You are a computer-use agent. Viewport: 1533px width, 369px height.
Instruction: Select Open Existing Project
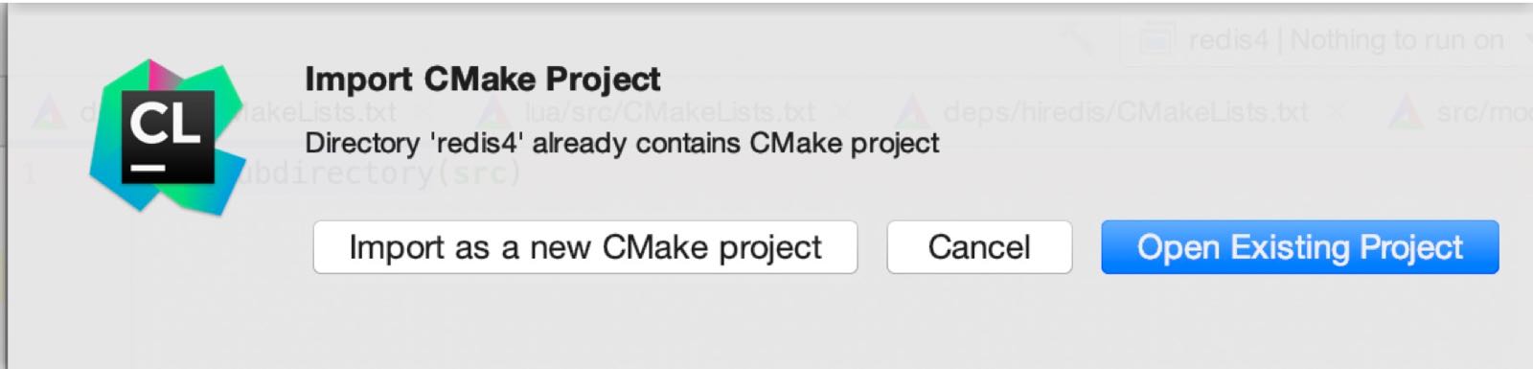[x=1300, y=247]
